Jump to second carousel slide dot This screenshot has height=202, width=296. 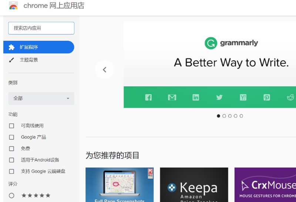pyautogui.click(x=224, y=116)
